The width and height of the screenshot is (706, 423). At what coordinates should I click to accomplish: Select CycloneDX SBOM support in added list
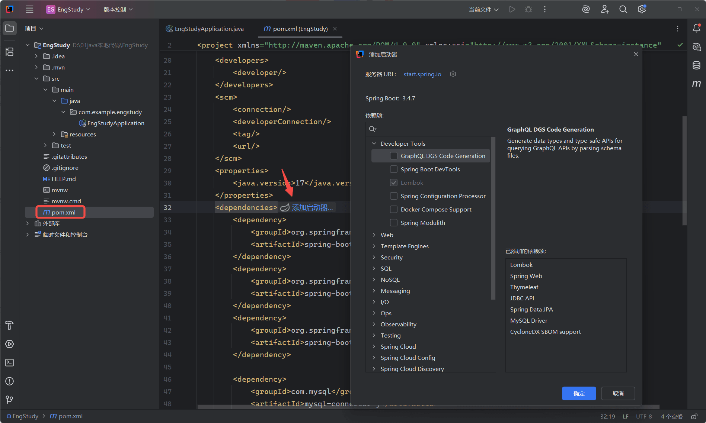[545, 332]
